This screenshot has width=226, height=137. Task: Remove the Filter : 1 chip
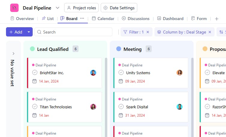tap(148, 32)
